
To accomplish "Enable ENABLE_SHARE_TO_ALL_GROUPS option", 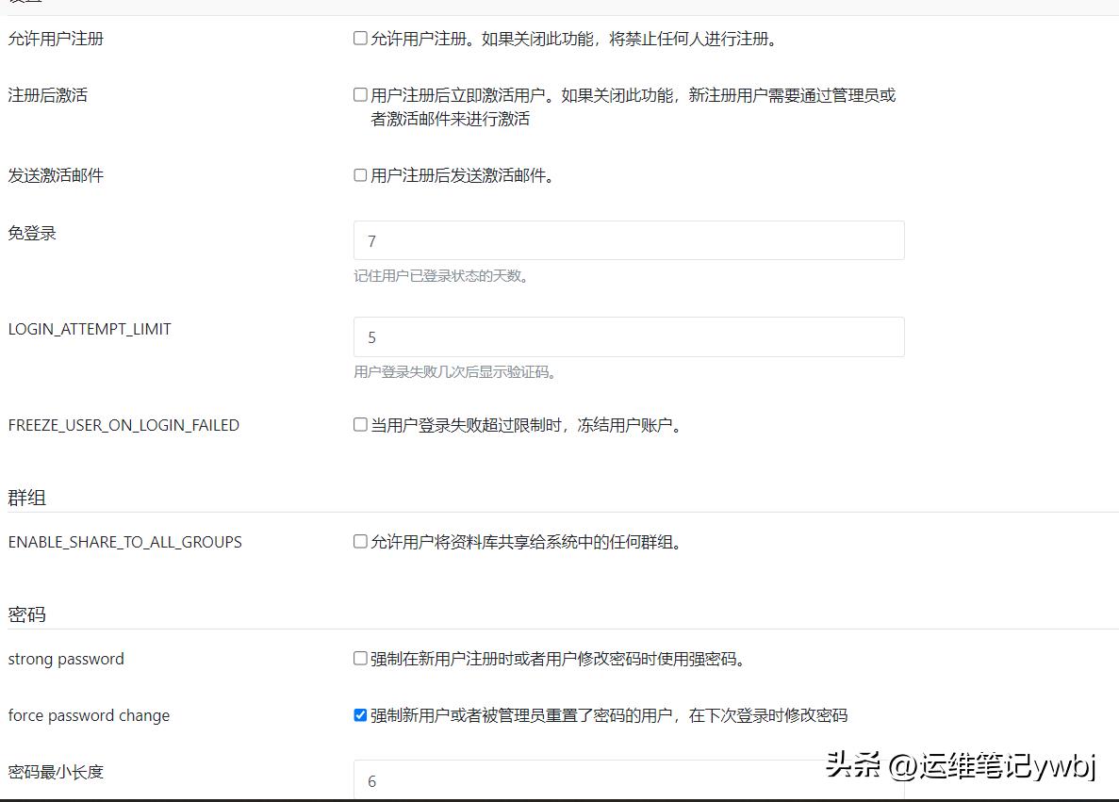I will pos(359,540).
